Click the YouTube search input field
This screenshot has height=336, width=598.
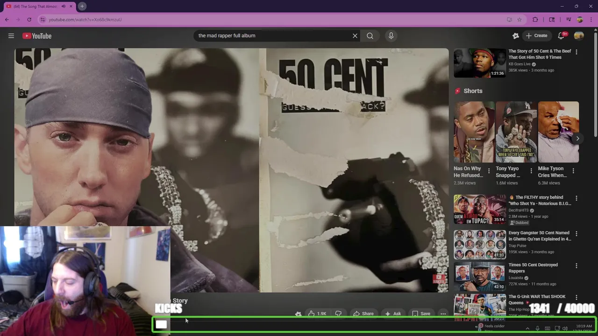(x=273, y=35)
